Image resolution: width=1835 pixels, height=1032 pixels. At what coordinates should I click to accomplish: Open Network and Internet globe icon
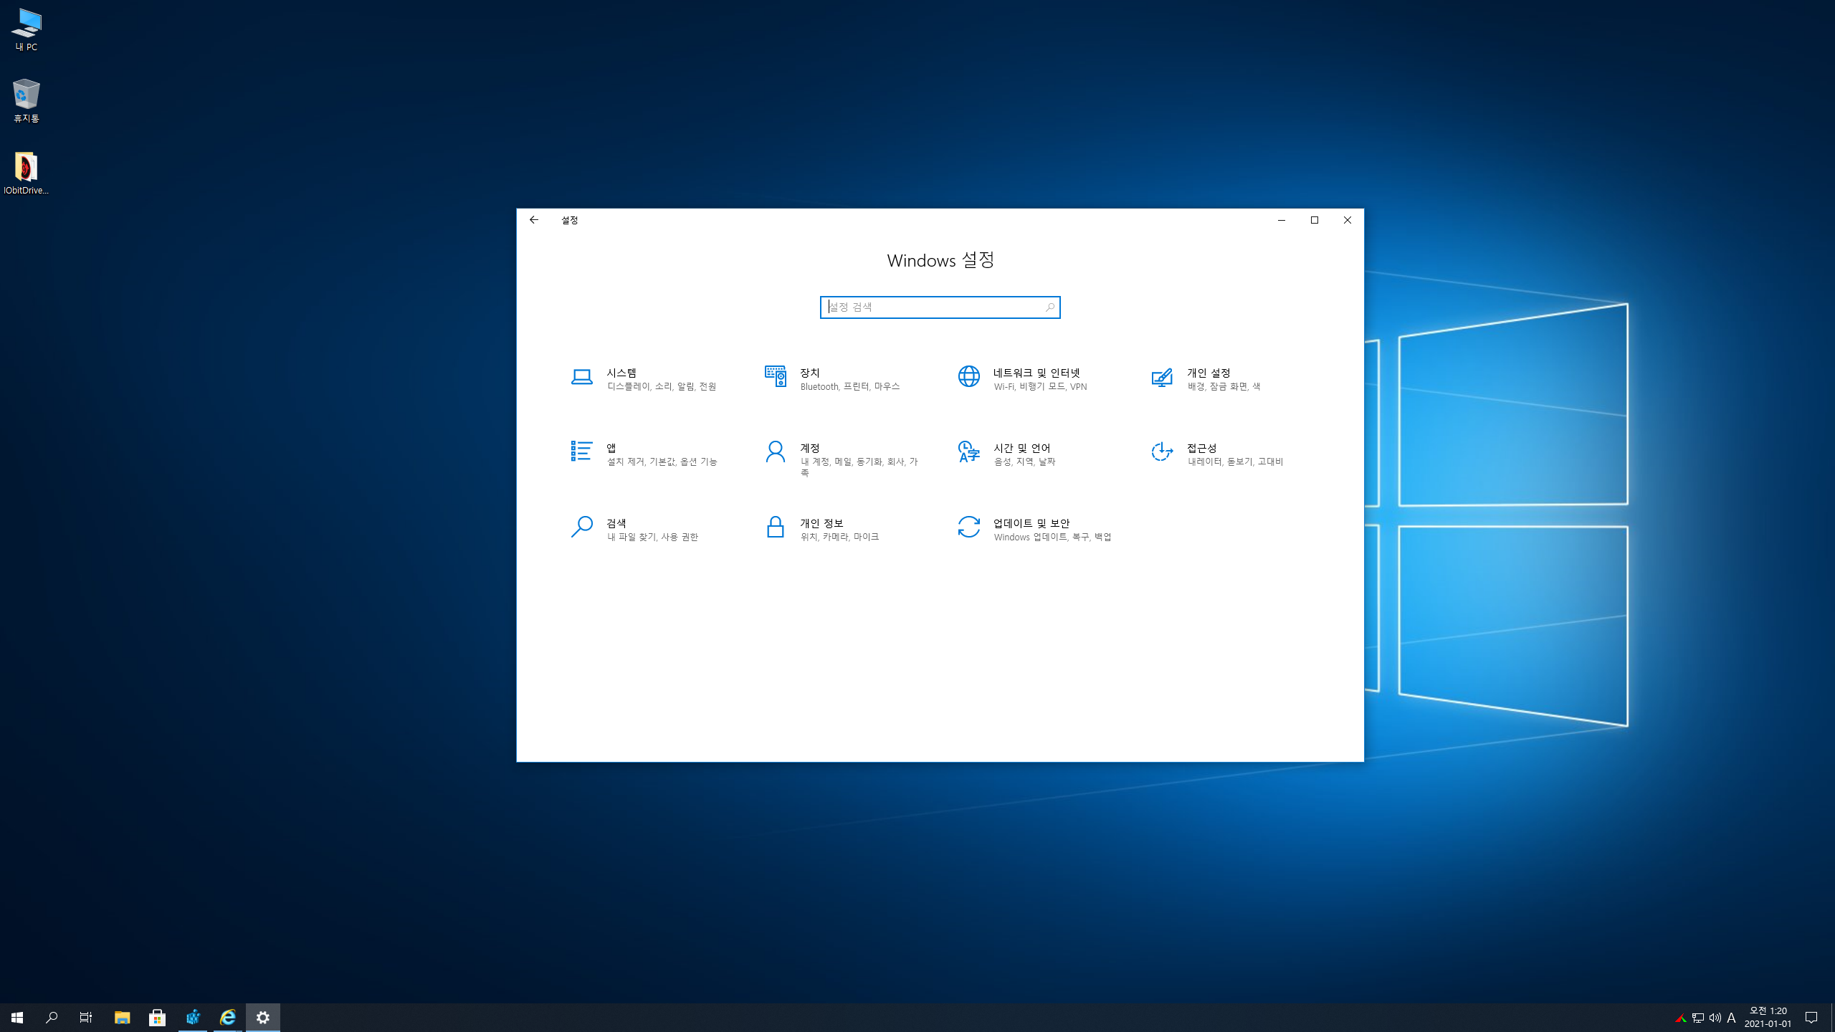click(x=968, y=377)
